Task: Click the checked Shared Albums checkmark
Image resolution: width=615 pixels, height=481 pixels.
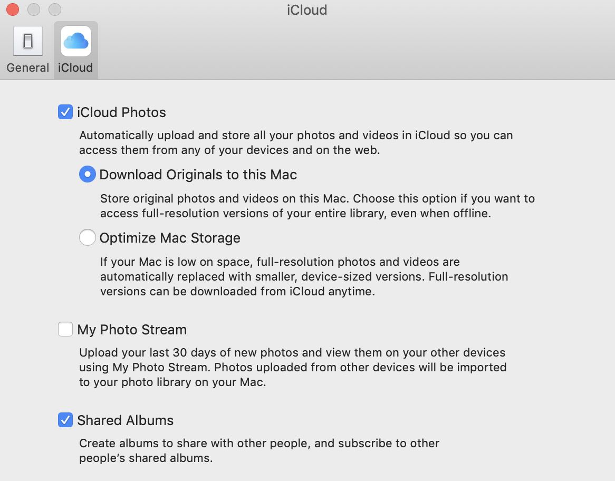Action: tap(65, 420)
